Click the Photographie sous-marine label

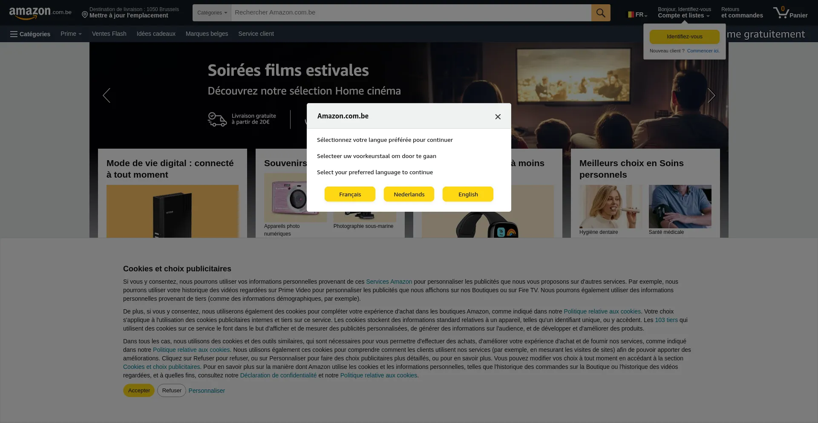click(x=363, y=226)
